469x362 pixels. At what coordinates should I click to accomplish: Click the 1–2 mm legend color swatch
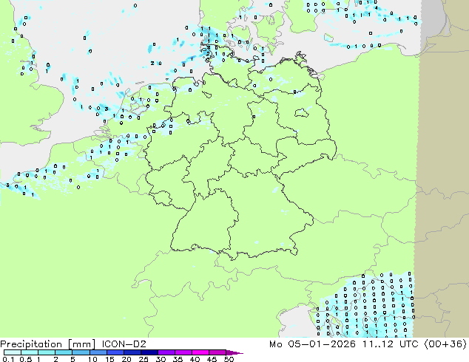[47, 352]
